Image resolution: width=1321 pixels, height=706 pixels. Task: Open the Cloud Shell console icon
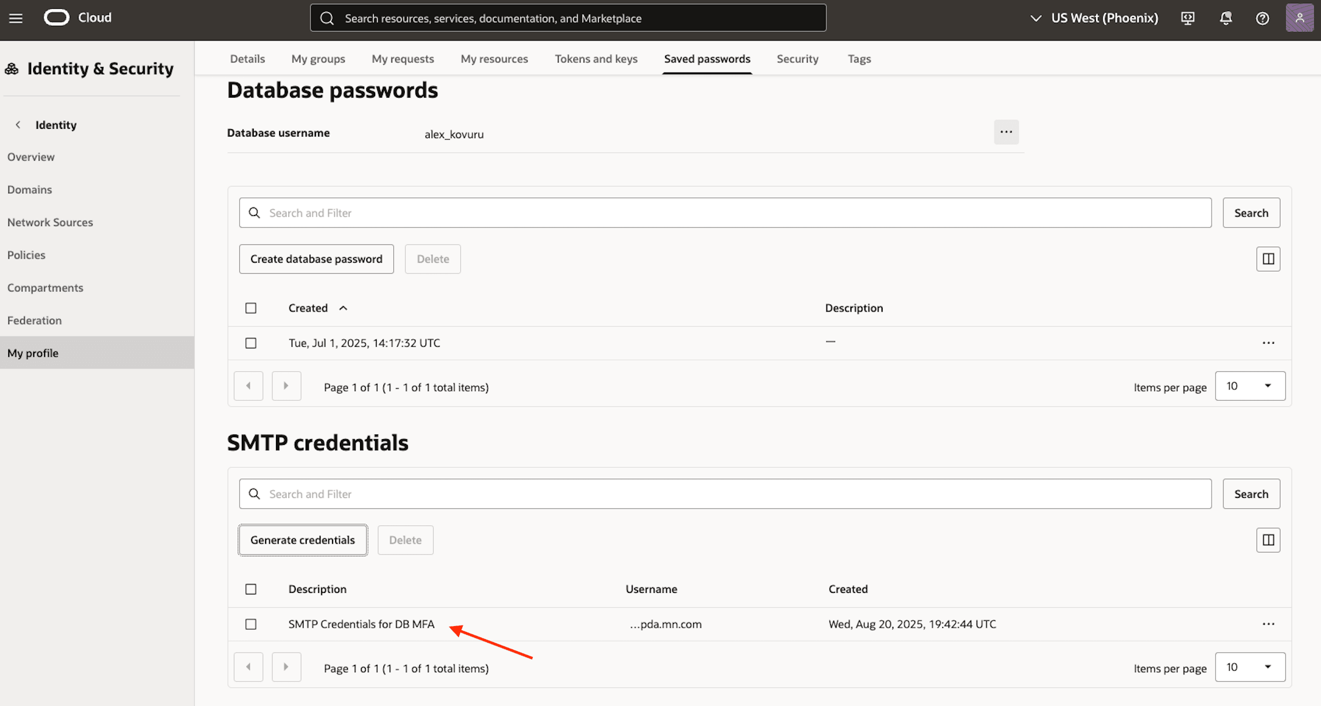click(x=1188, y=18)
